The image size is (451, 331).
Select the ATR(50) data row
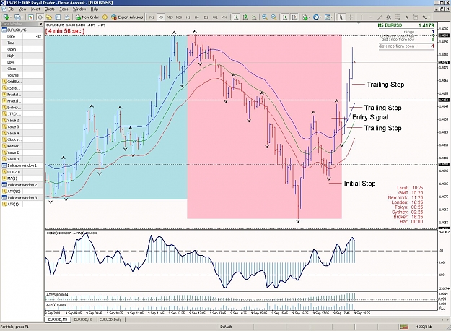click(22, 192)
